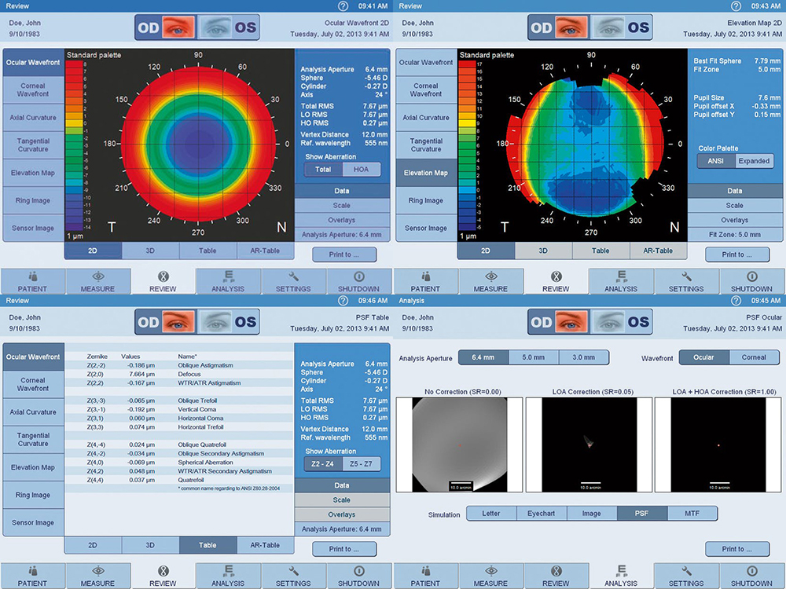The image size is (786, 589).
Task: Select Eyechart simulation mode
Action: (x=542, y=514)
